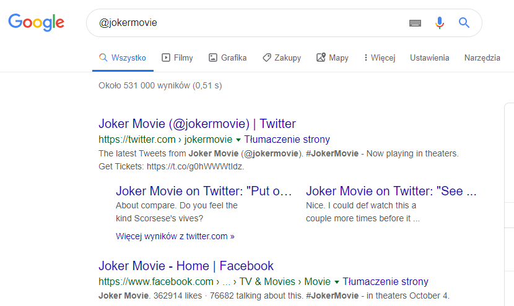This screenshot has height=306, width=514.
Task: Click Tłumaczenie strony for Twitter result
Action: (x=287, y=139)
